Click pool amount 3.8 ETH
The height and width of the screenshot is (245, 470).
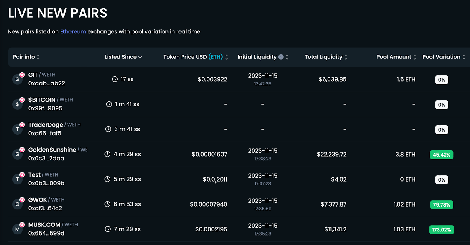405,154
